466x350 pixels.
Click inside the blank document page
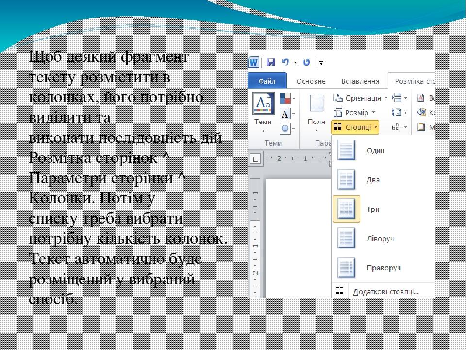pyautogui.click(x=298, y=238)
